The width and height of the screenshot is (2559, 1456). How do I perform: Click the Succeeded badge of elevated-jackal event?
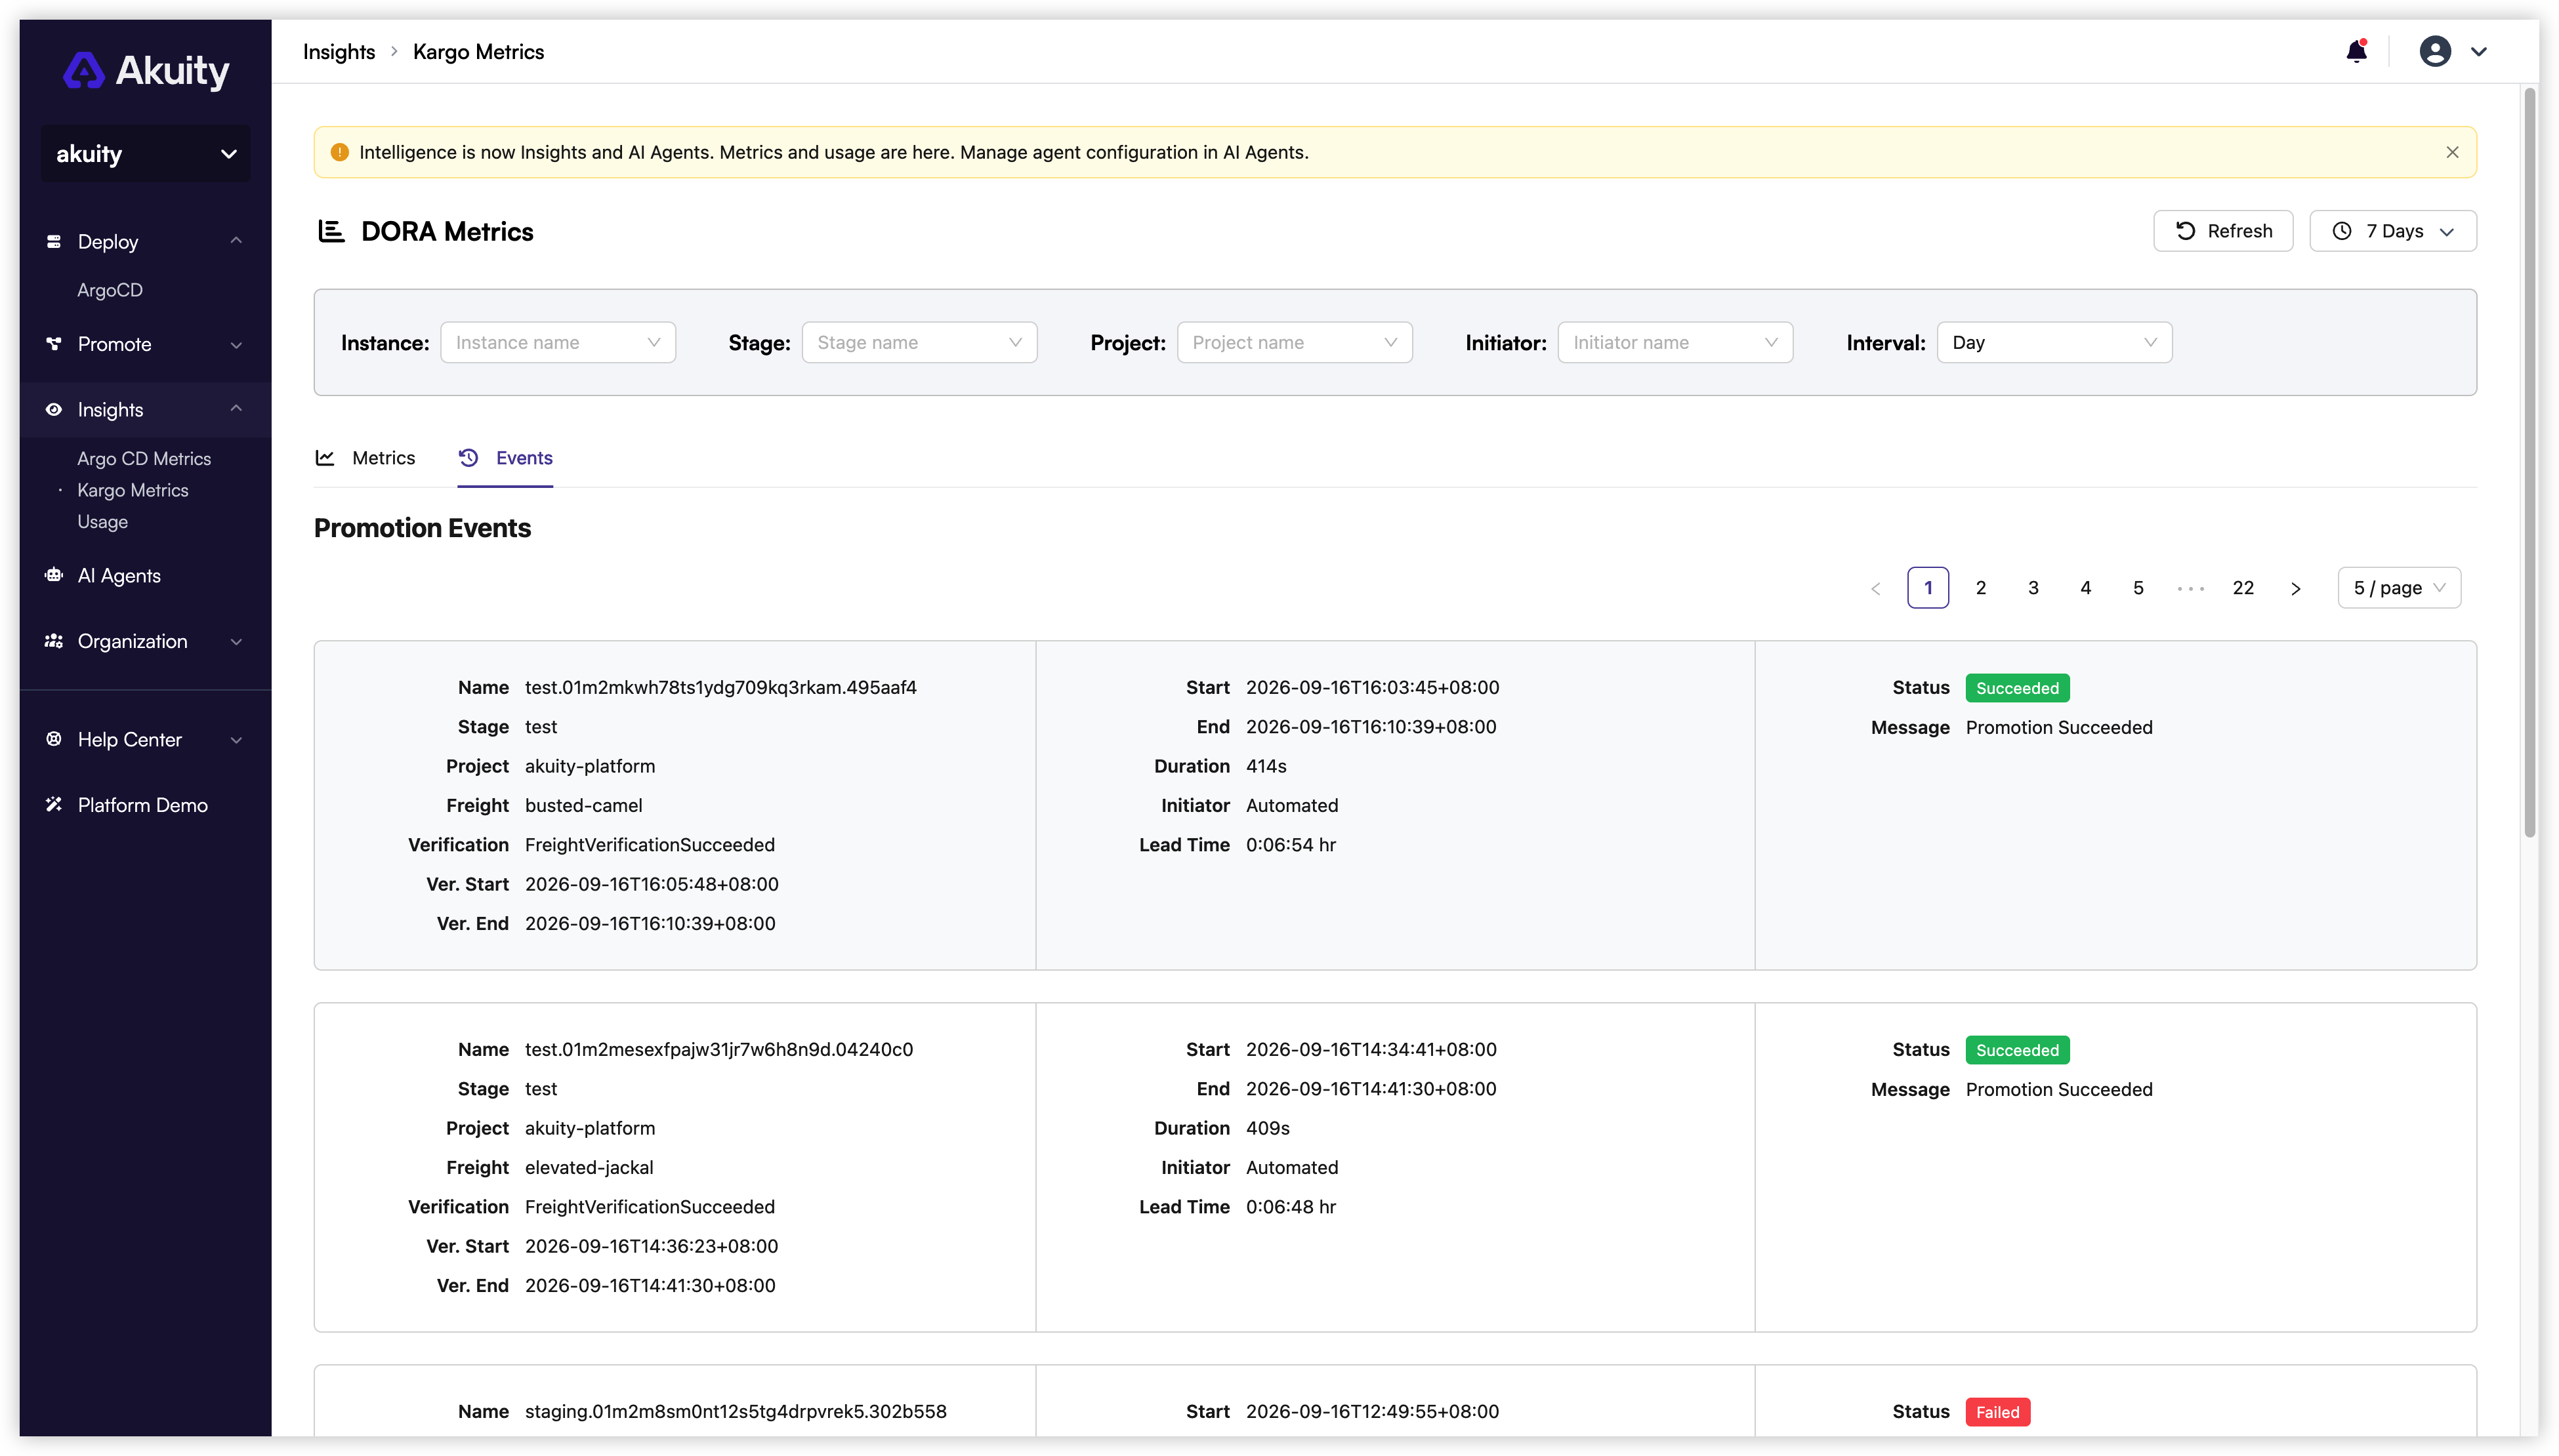coord(2017,1050)
